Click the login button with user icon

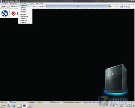[x=5, y=6]
